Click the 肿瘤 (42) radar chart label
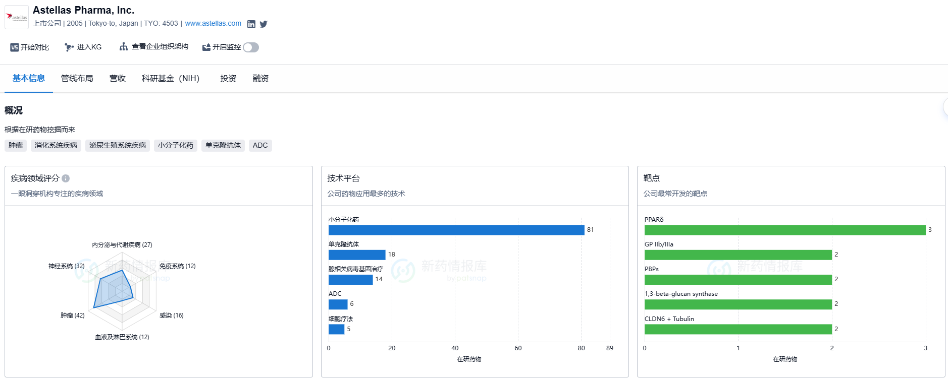 73,315
